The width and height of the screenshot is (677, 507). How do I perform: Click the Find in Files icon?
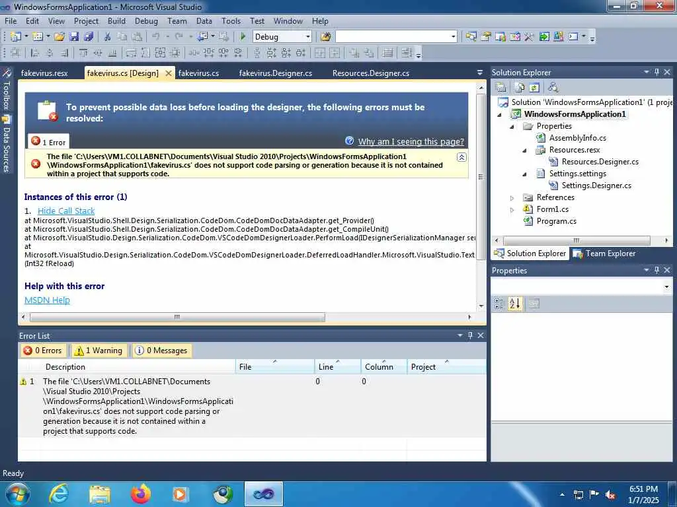(325, 37)
